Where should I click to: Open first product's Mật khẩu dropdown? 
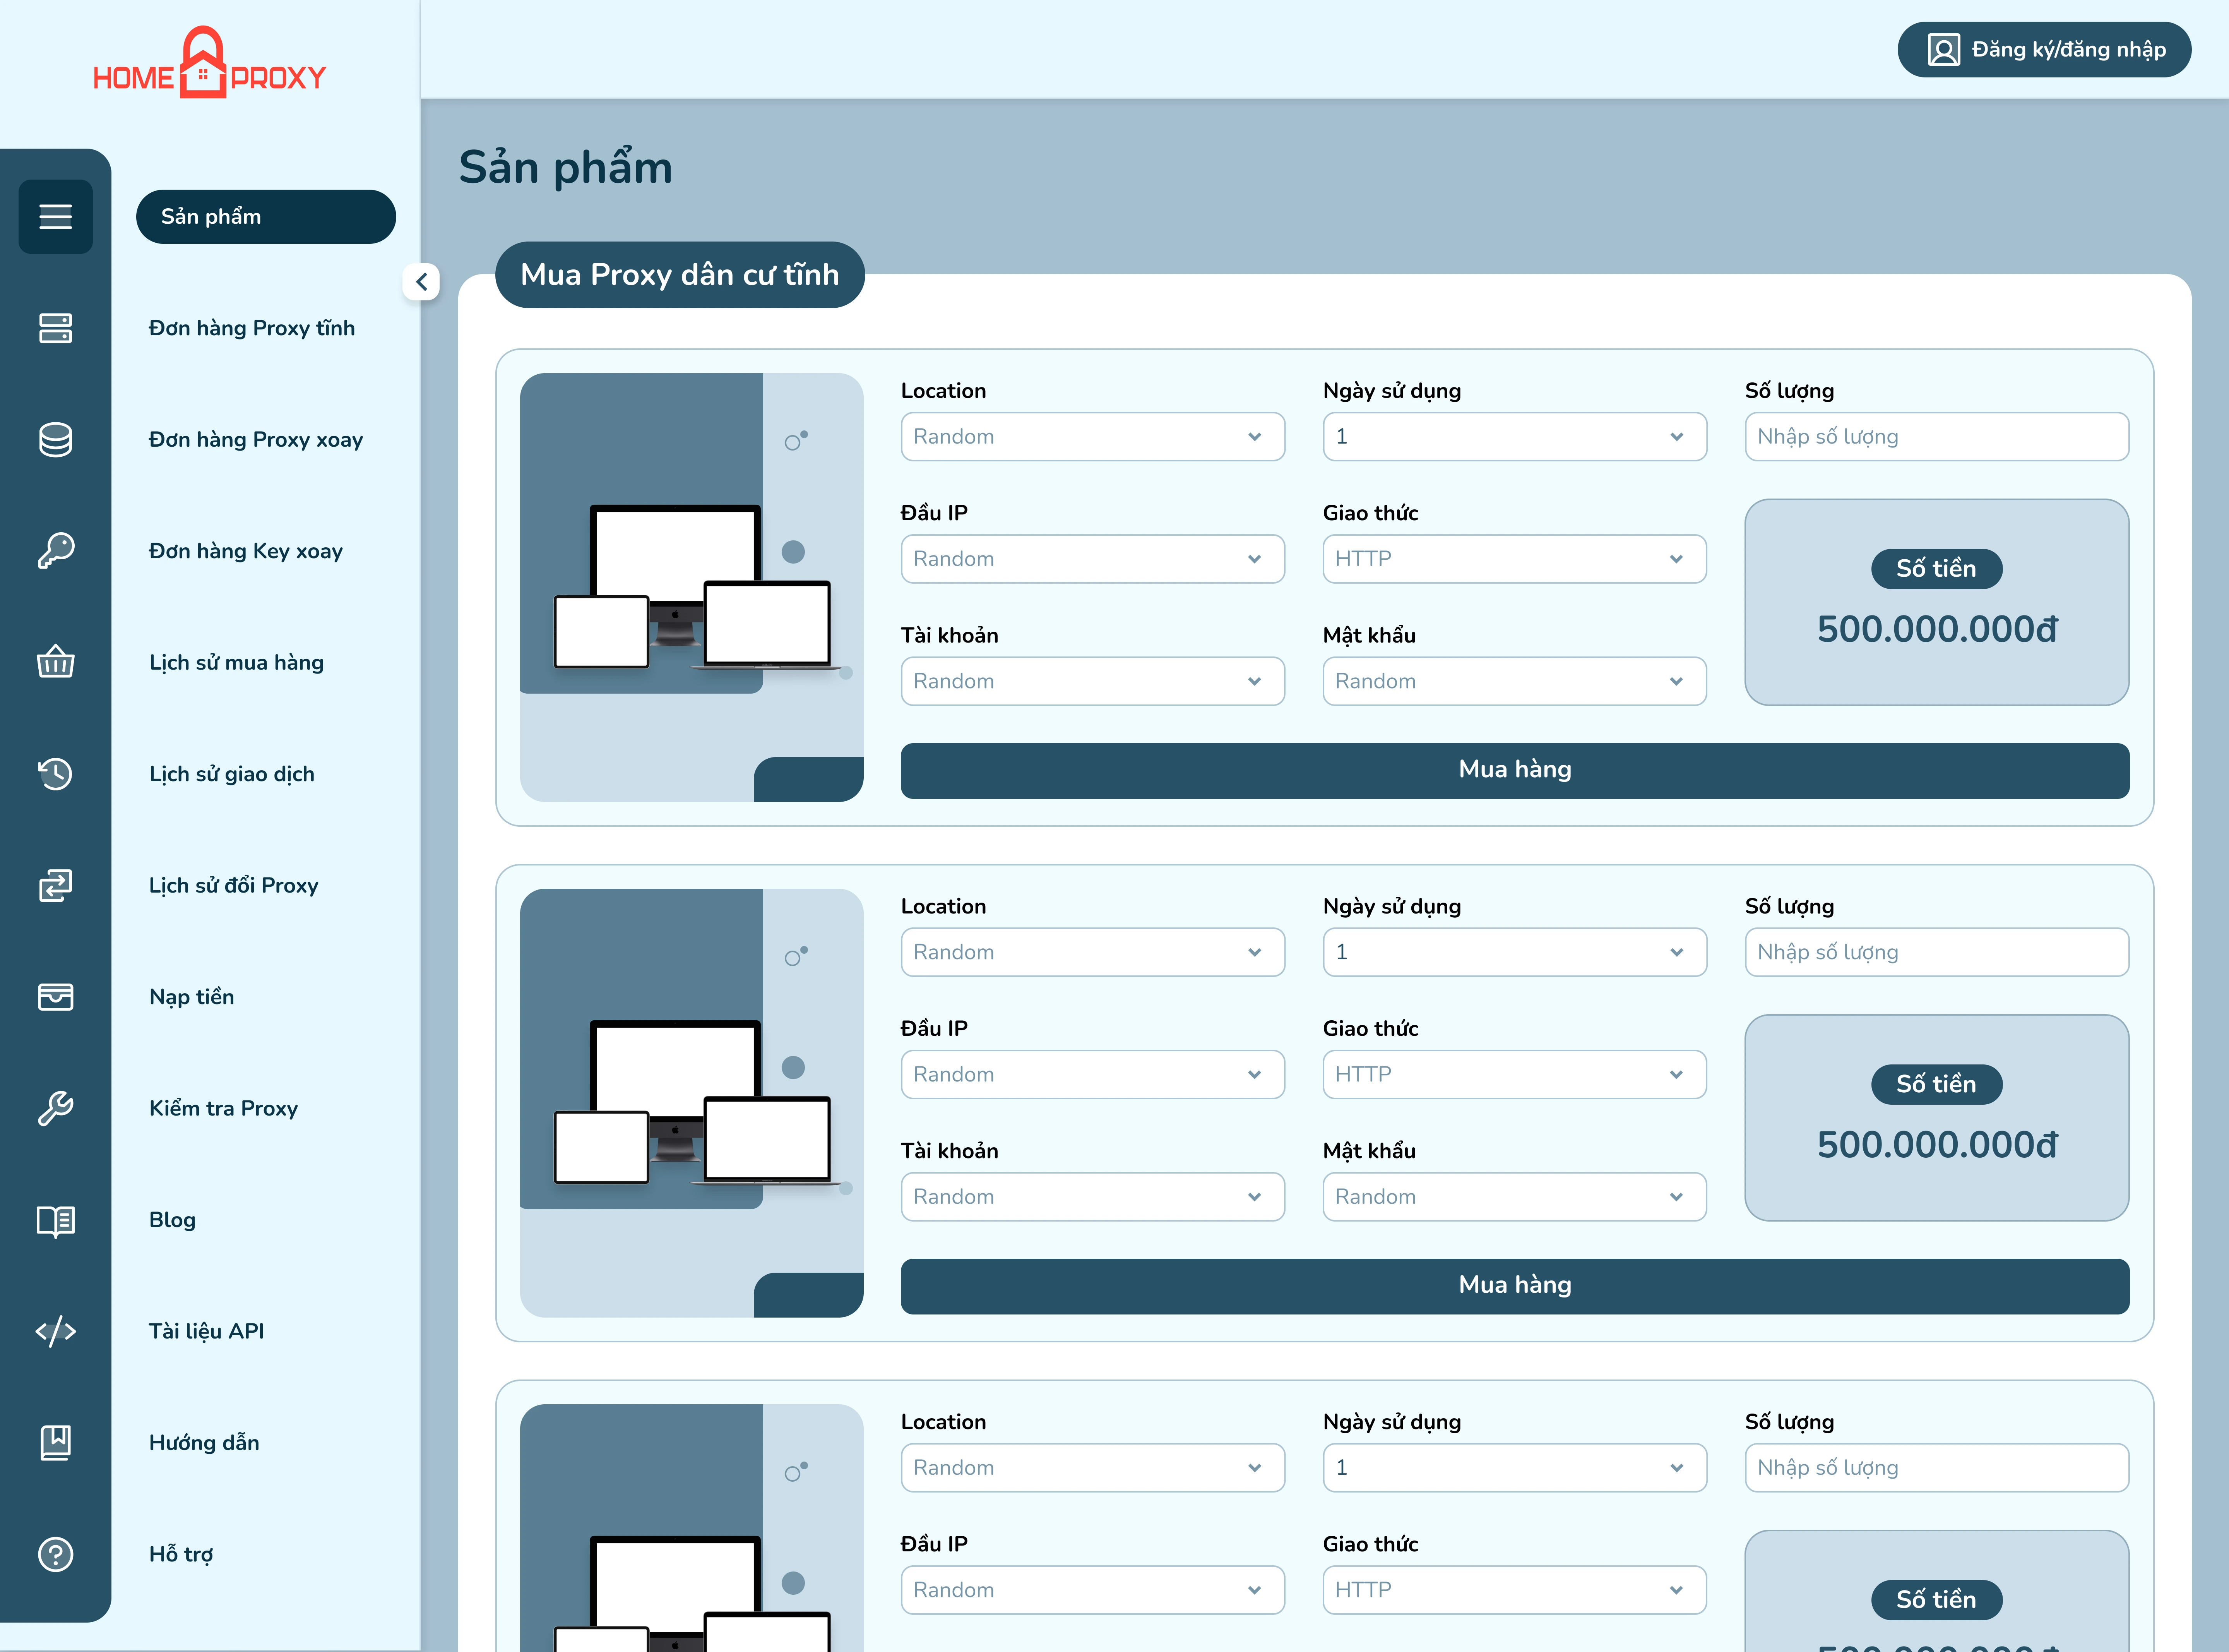tap(1513, 681)
